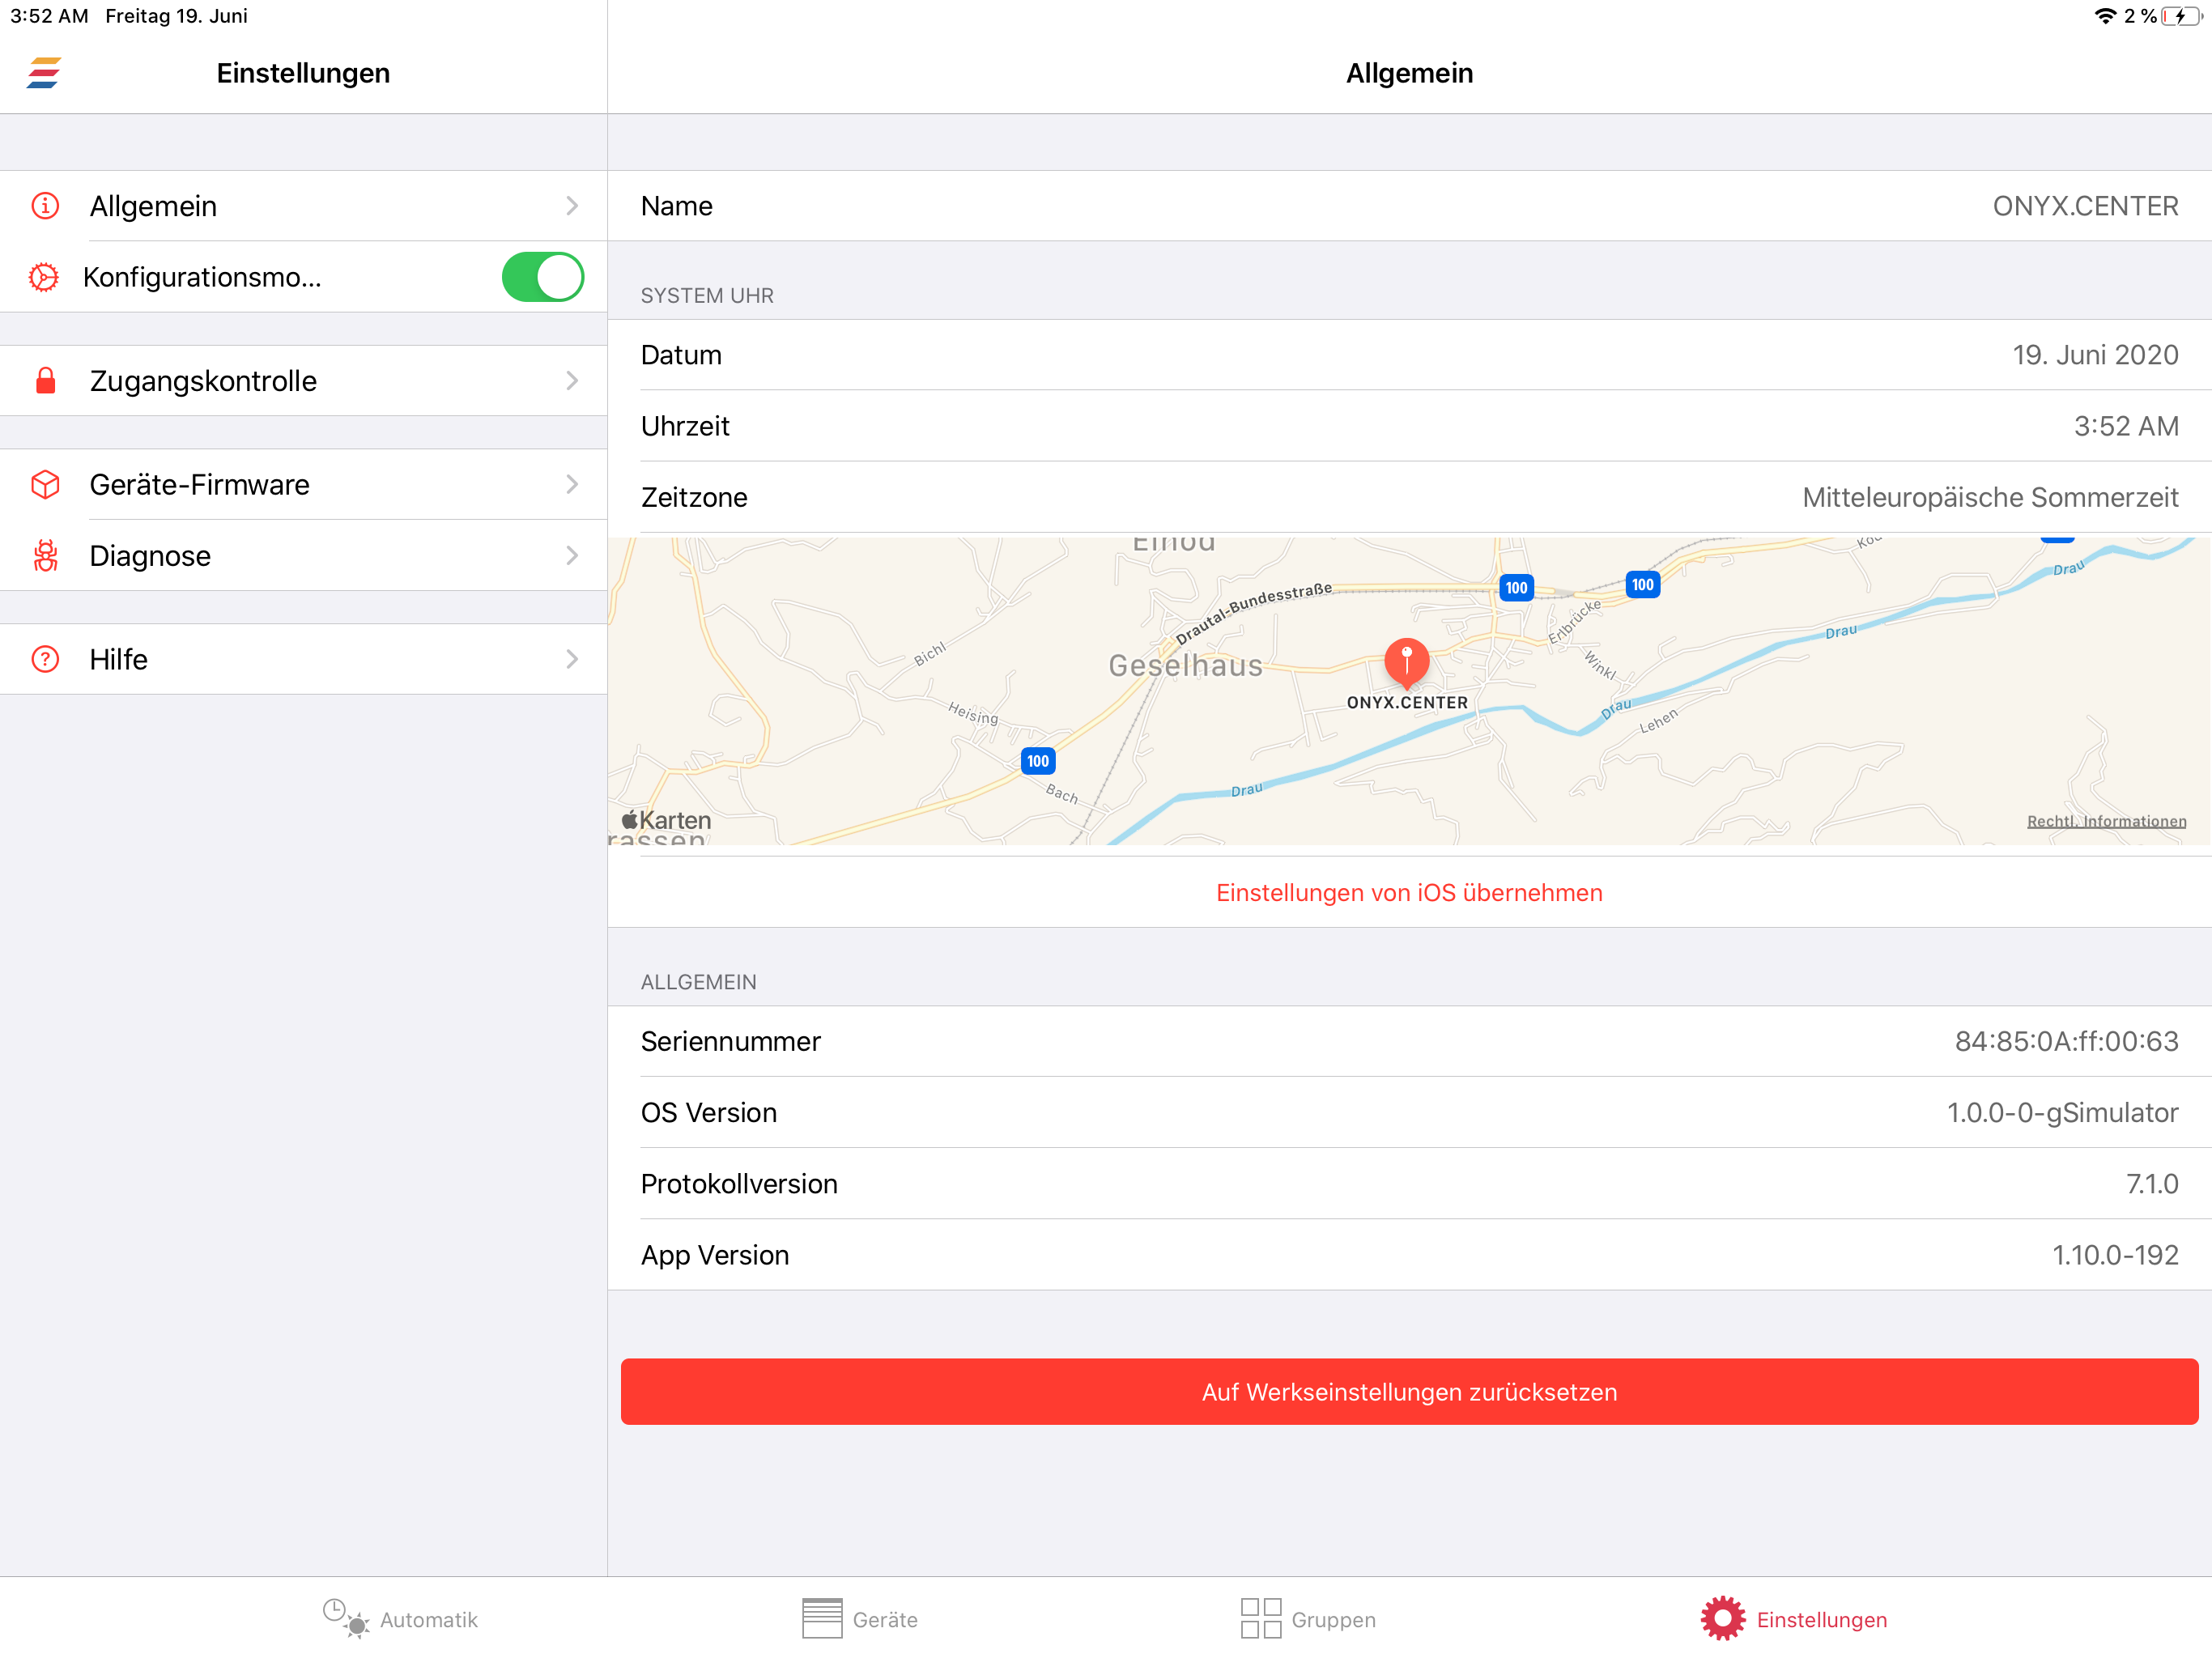The image size is (2212, 1658).
Task: Tap the Wi-Fi status icon
Action: (2105, 16)
